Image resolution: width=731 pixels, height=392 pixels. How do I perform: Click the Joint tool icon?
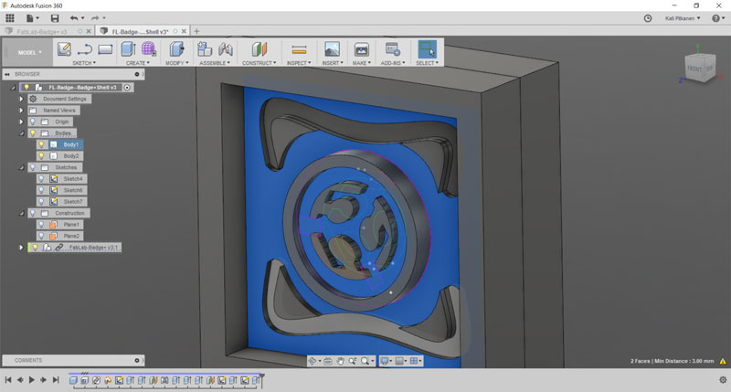click(x=225, y=49)
